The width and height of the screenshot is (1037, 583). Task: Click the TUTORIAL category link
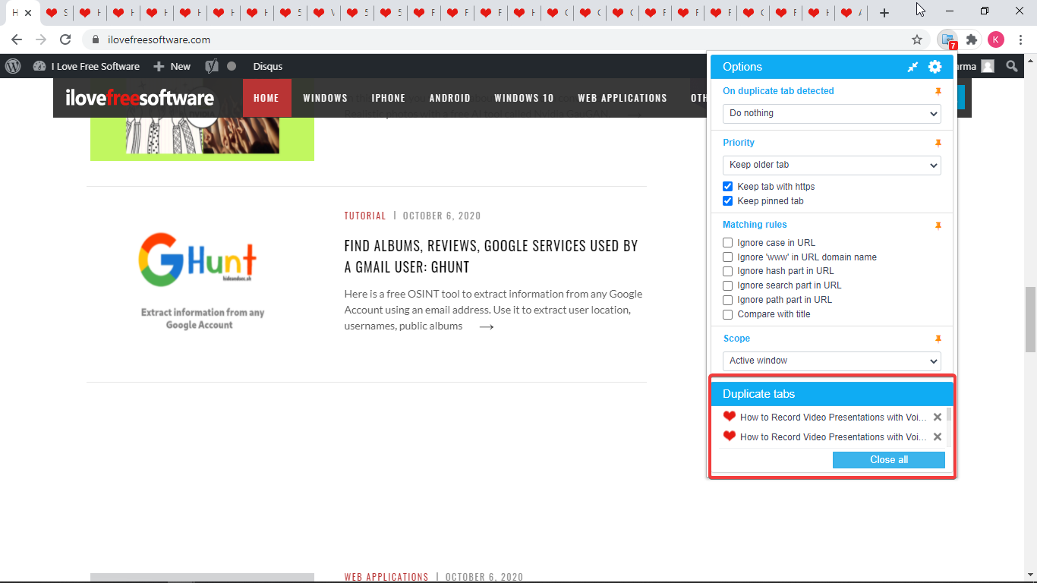click(365, 216)
